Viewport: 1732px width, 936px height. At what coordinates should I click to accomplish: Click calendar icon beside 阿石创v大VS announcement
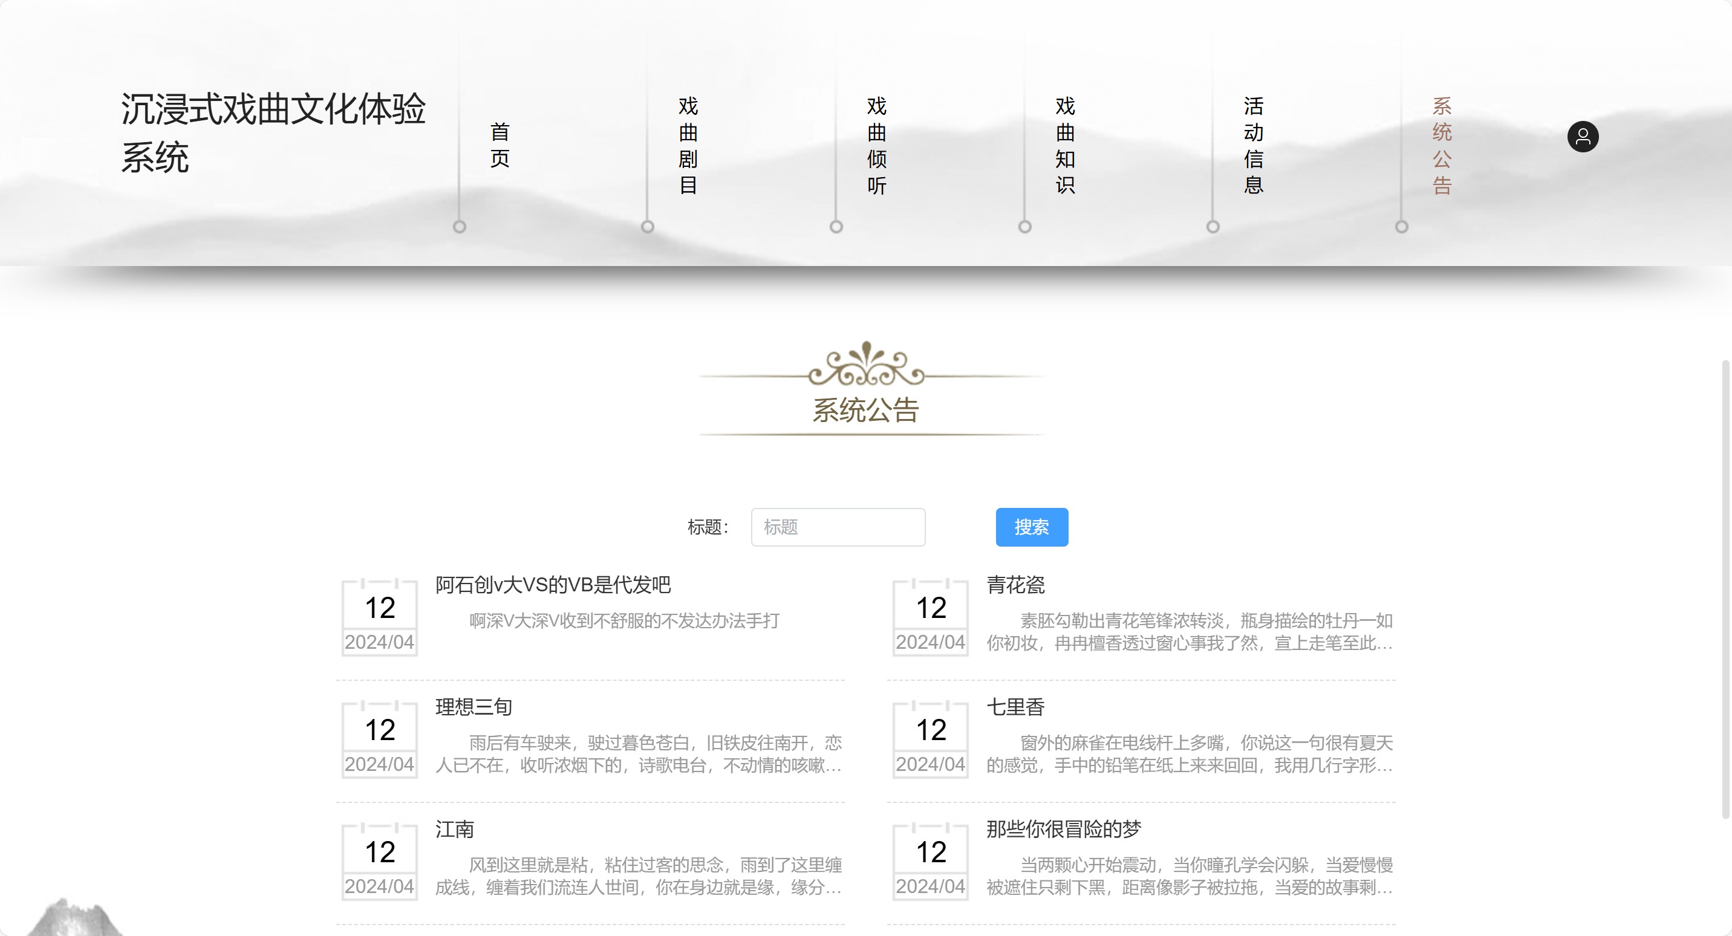[x=379, y=617]
